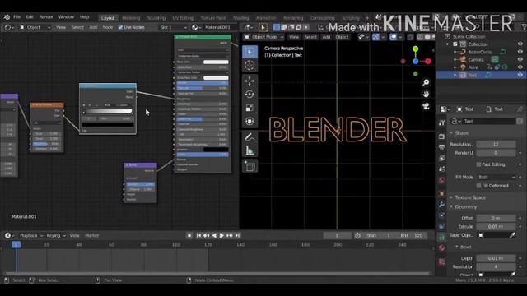Open the timeline Marker menu
527x296 pixels.
pos(91,236)
